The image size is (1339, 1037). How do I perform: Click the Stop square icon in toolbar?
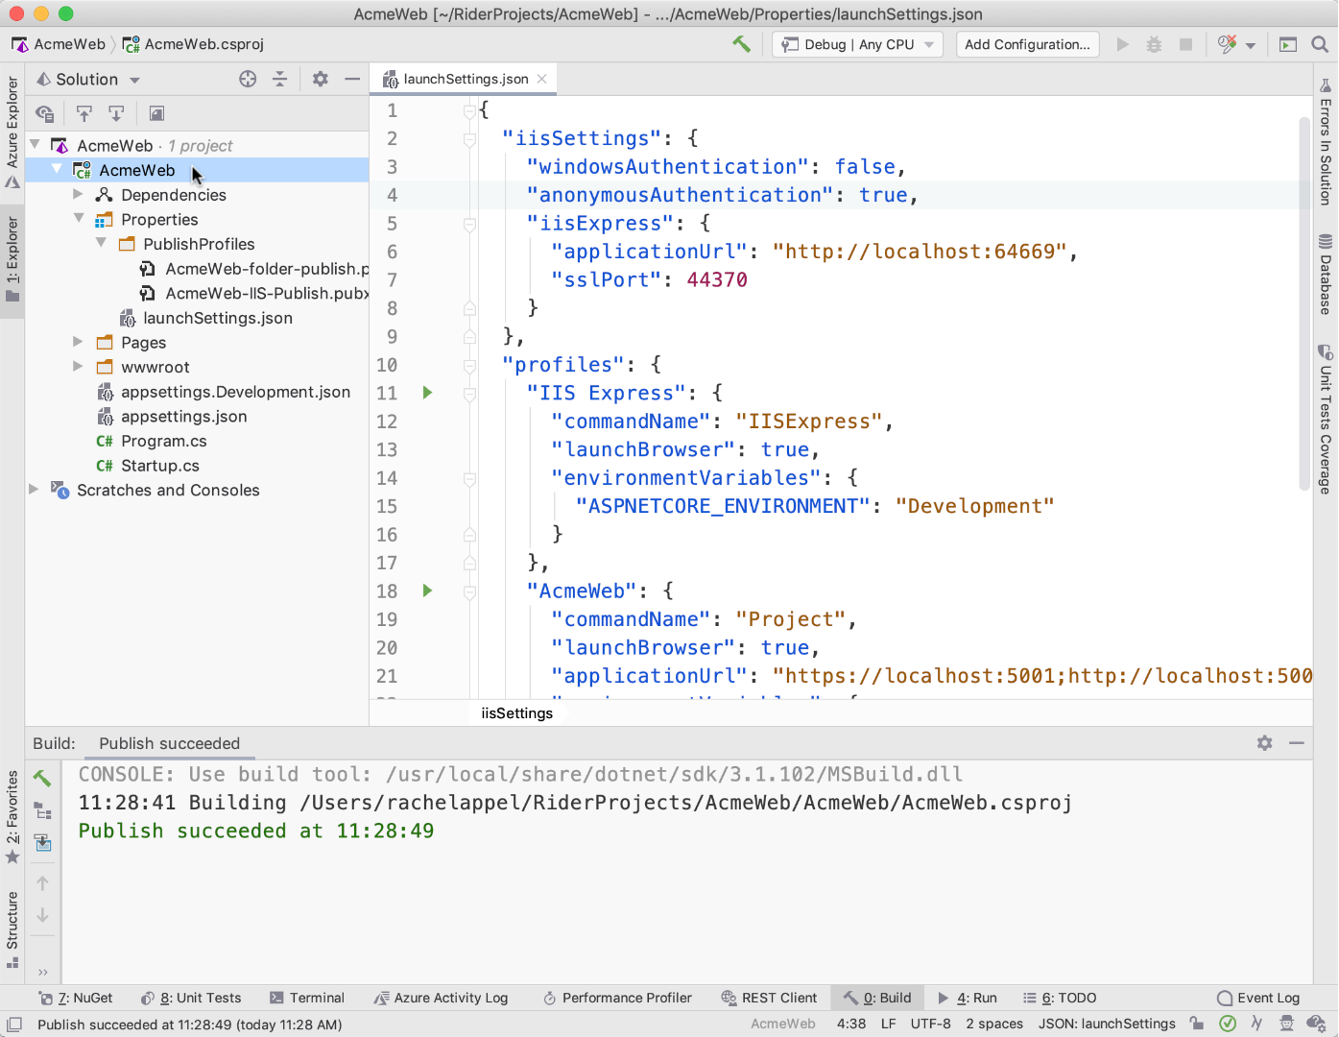click(1185, 44)
